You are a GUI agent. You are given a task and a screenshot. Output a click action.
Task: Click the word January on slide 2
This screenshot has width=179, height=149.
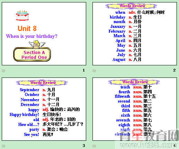coord(118,26)
